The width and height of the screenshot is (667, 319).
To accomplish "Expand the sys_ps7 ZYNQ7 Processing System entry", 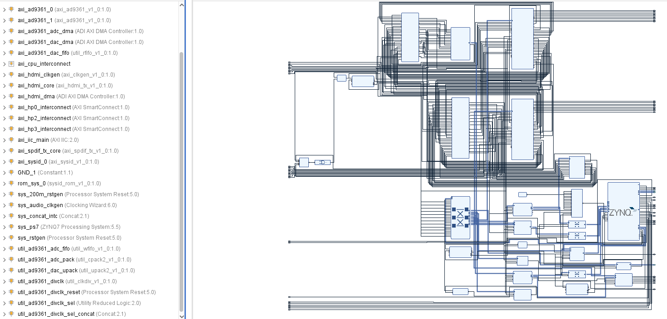I will click(x=4, y=227).
